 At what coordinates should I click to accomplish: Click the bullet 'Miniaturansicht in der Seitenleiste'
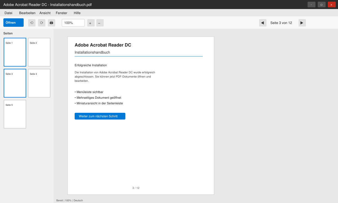(99, 103)
